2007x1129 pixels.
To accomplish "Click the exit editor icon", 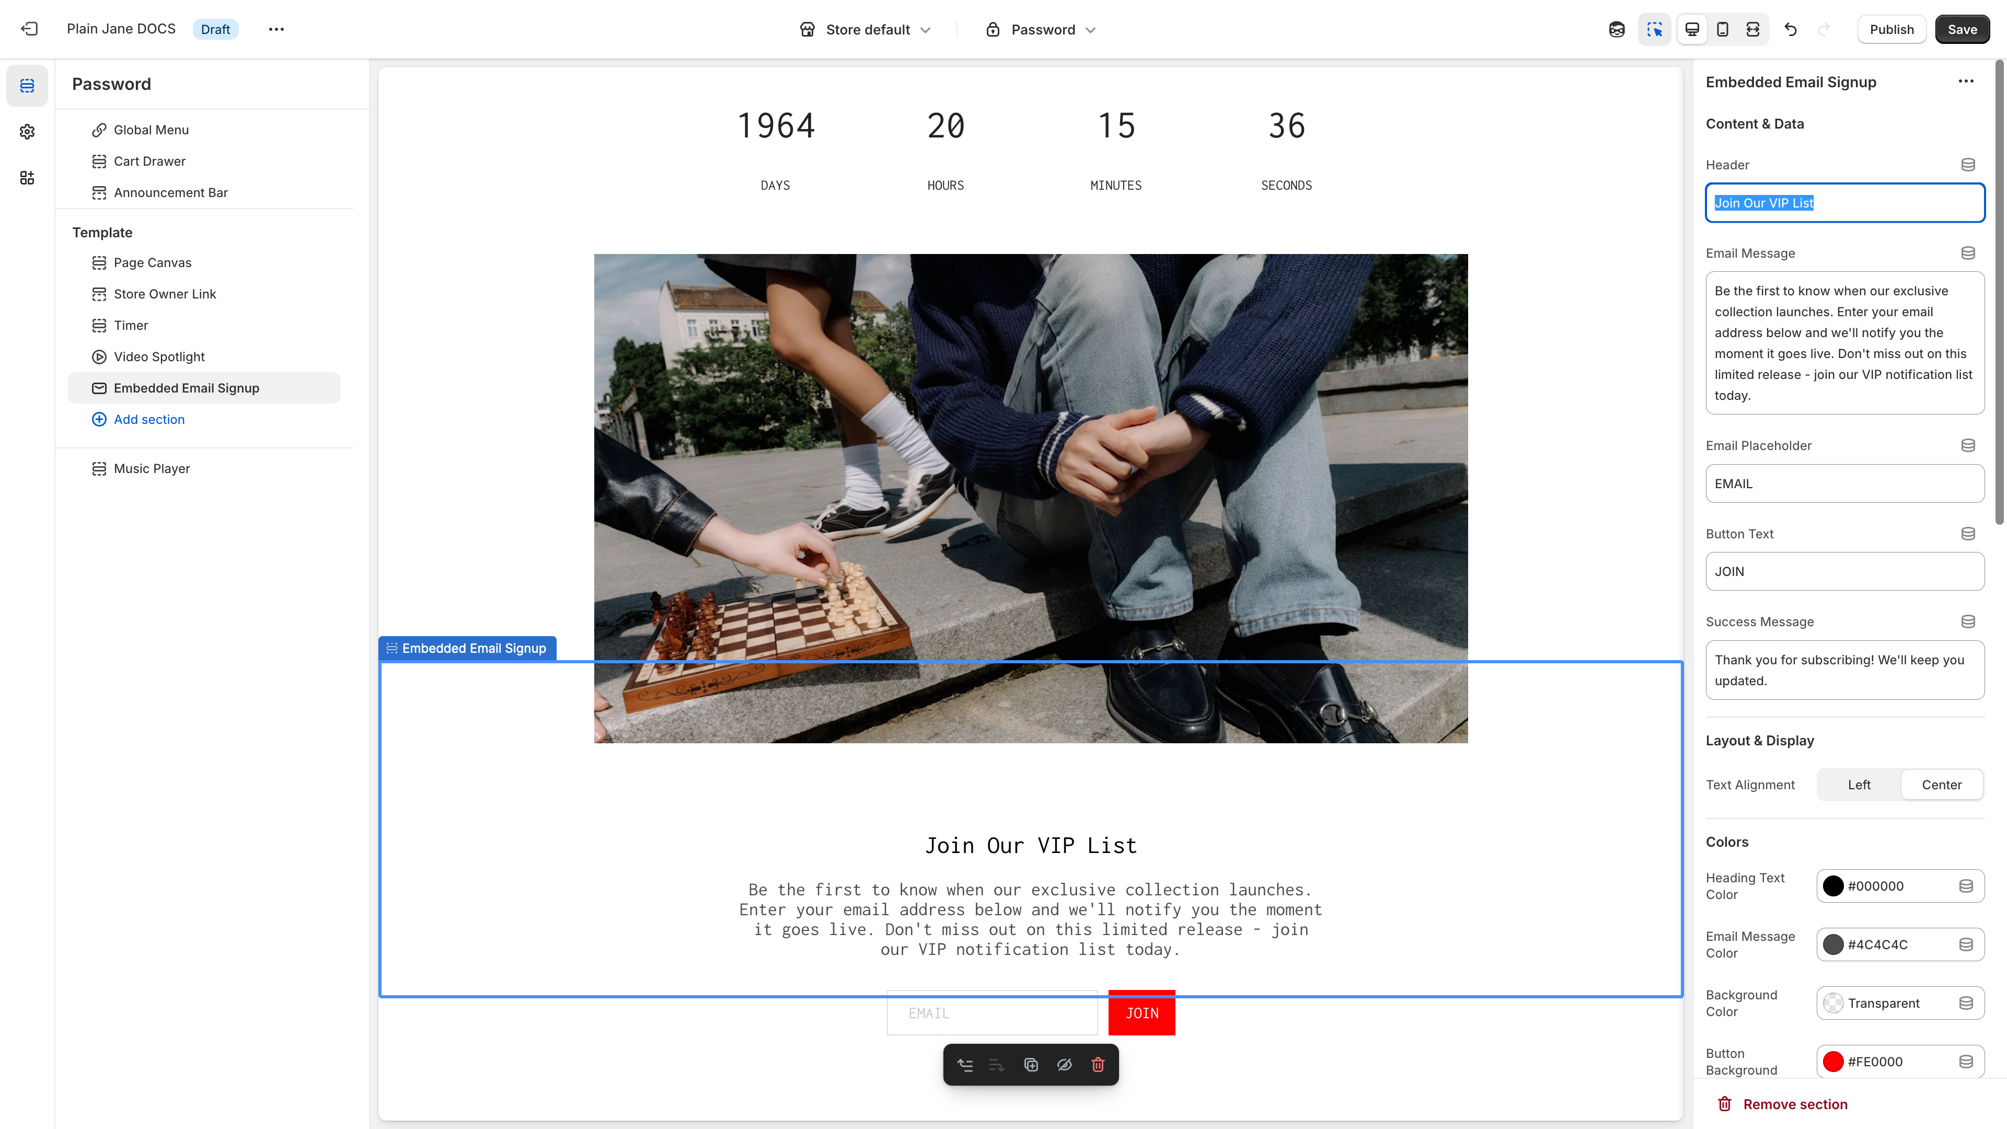I will tap(30, 29).
